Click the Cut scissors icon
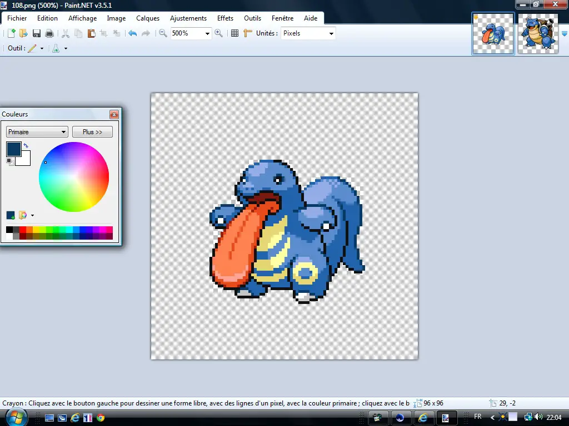Image resolution: width=569 pixels, height=426 pixels. pyautogui.click(x=66, y=33)
